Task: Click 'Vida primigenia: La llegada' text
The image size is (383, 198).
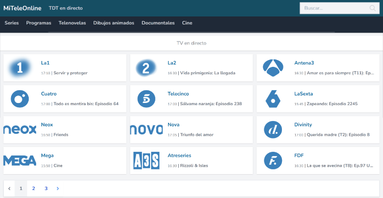Action: (207, 73)
